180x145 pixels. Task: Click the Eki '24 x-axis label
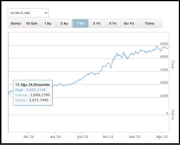coord(29,137)
